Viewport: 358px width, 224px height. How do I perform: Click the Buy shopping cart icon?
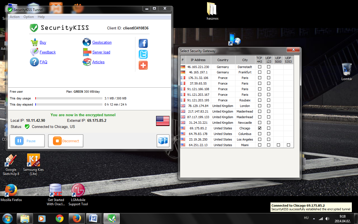34,43
